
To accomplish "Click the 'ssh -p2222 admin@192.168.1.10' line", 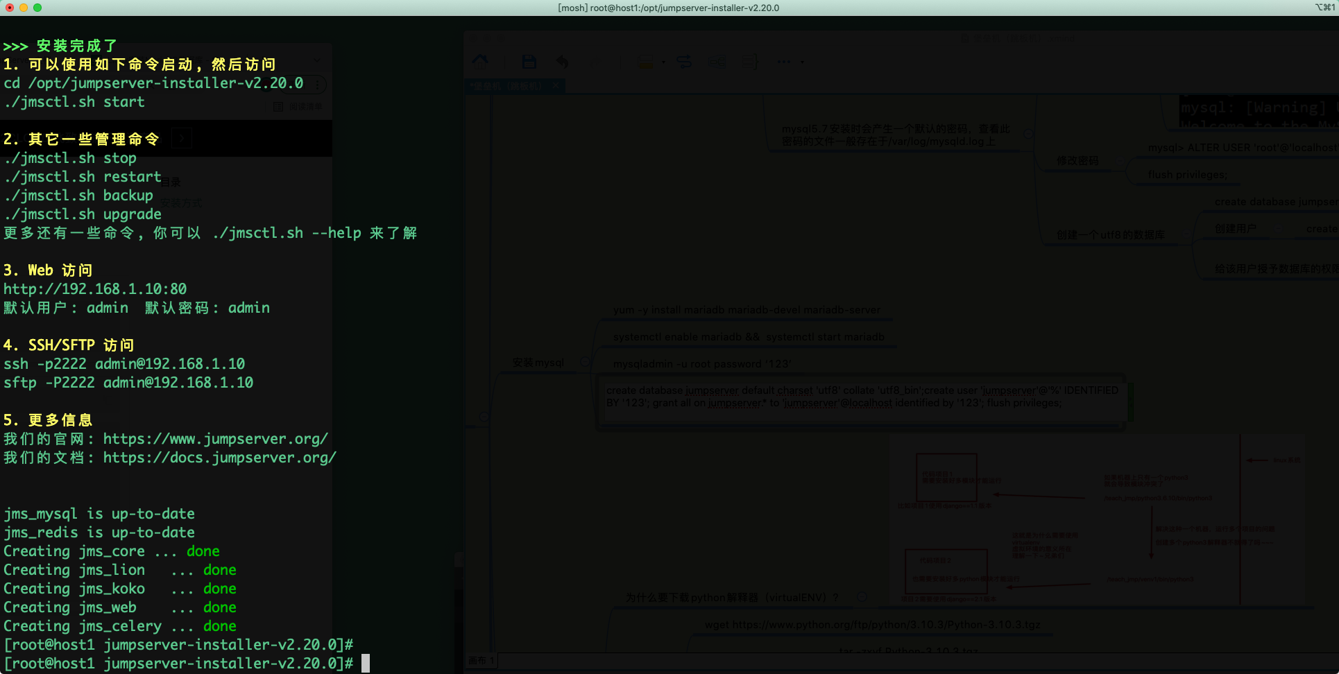I will tap(124, 364).
